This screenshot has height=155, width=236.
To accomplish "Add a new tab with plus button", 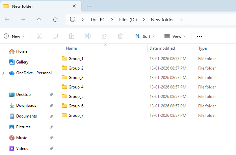I will point(89,6).
